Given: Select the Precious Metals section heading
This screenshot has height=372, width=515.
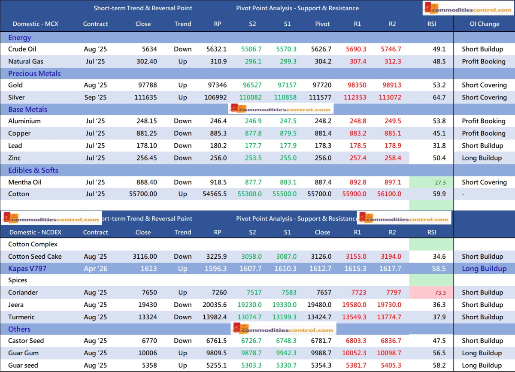Looking at the screenshot, I should [34, 73].
